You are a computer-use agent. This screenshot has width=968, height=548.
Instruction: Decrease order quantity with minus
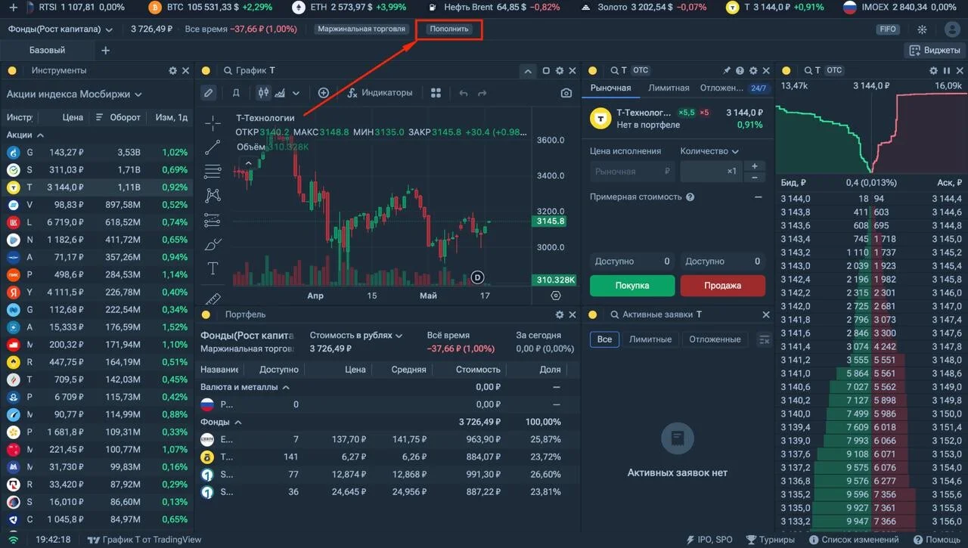coord(754,177)
